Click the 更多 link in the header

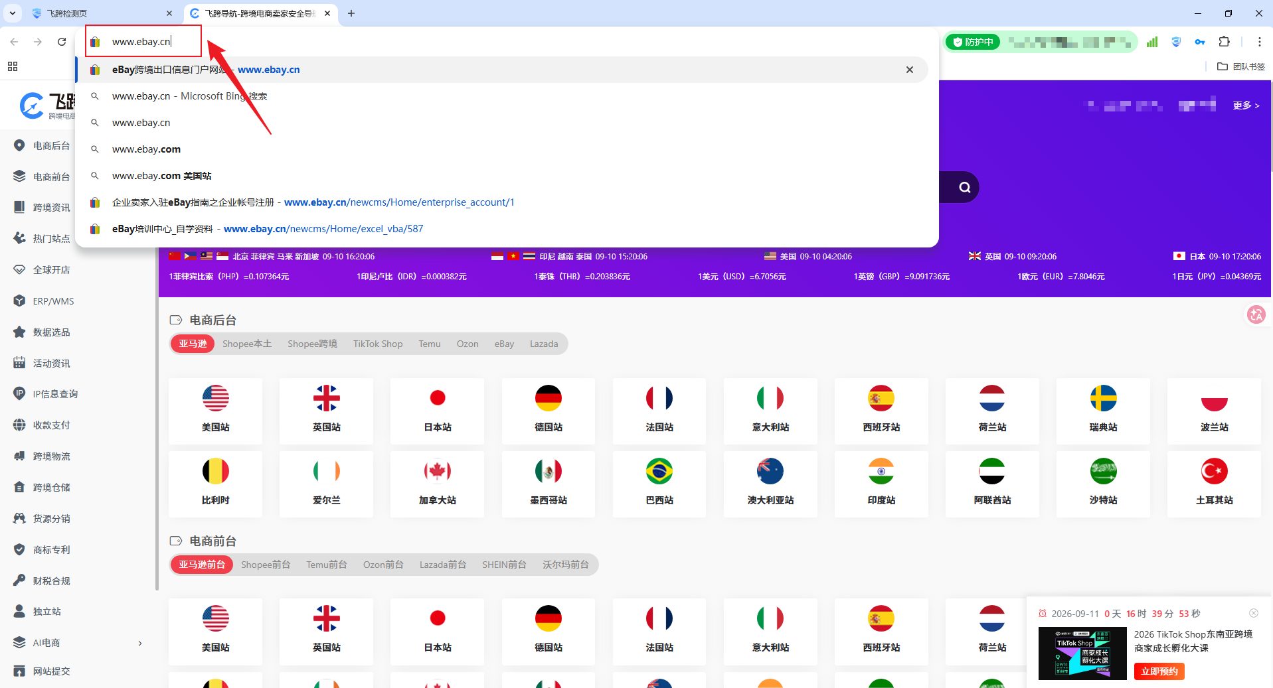tap(1246, 105)
